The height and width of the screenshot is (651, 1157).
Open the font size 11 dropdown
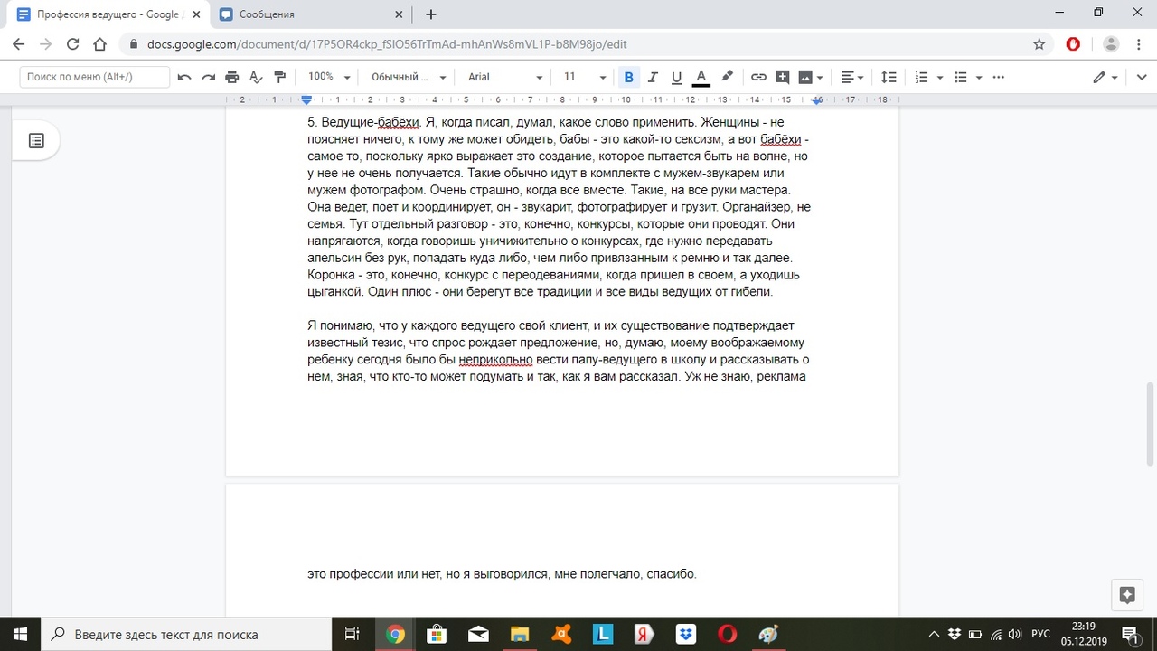pos(585,77)
